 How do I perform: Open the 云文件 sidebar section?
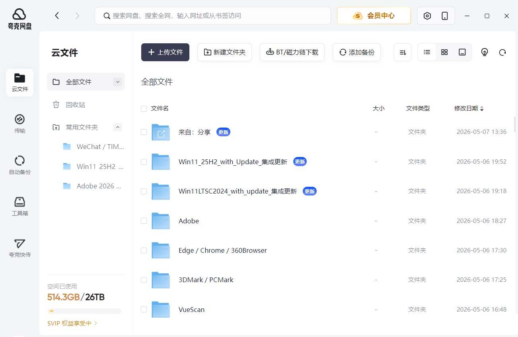(x=19, y=82)
